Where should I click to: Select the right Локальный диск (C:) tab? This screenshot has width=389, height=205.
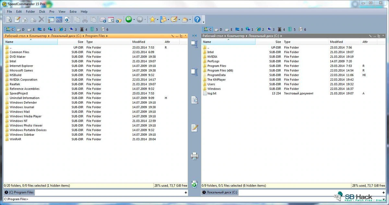click(219, 192)
